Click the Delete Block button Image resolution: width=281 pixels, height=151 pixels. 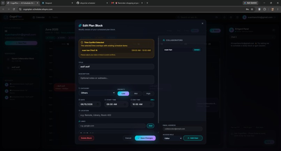tap(86, 138)
